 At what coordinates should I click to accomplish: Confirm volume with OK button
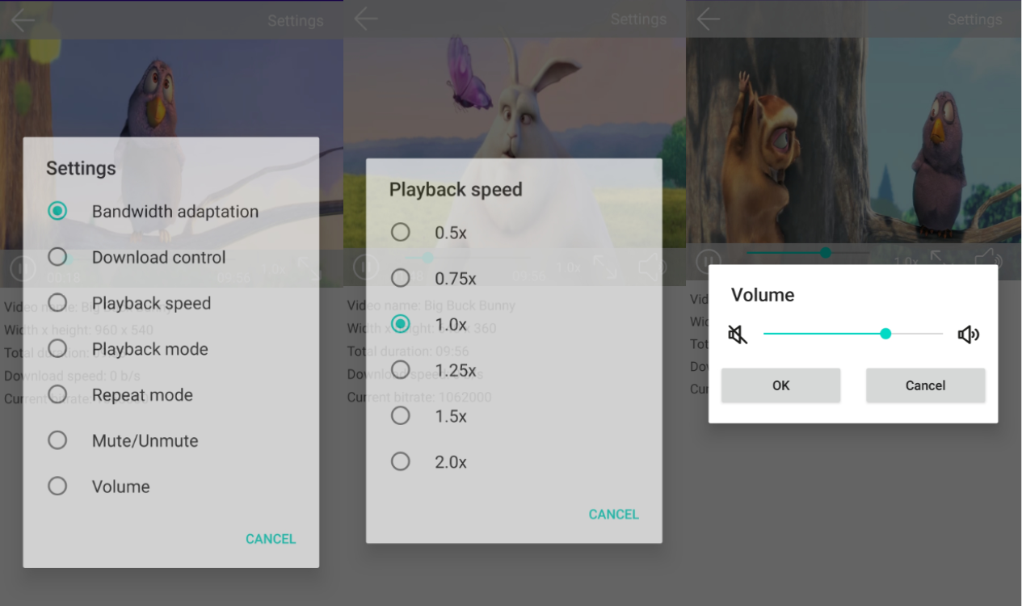[x=780, y=385]
